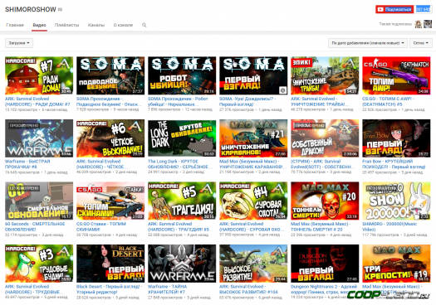This screenshot has height=305, width=436.
Task: Expand the sort by date added dropdown
Action: pos(368,43)
